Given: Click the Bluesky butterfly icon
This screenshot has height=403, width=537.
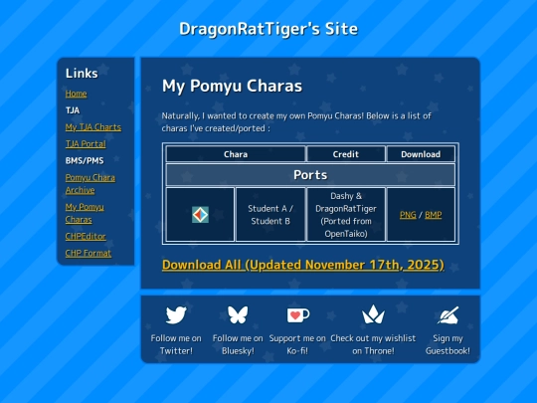Looking at the screenshot, I should [238, 314].
